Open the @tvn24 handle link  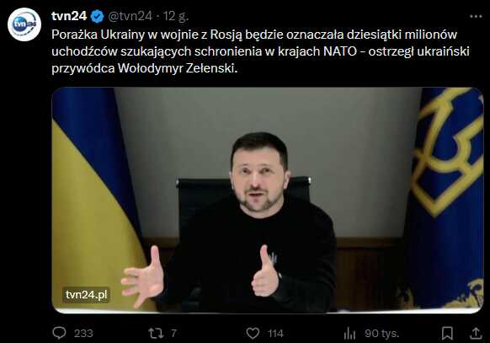130,16
